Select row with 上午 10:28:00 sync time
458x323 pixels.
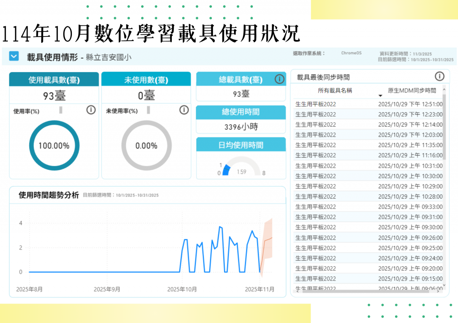pyautogui.click(x=368, y=197)
